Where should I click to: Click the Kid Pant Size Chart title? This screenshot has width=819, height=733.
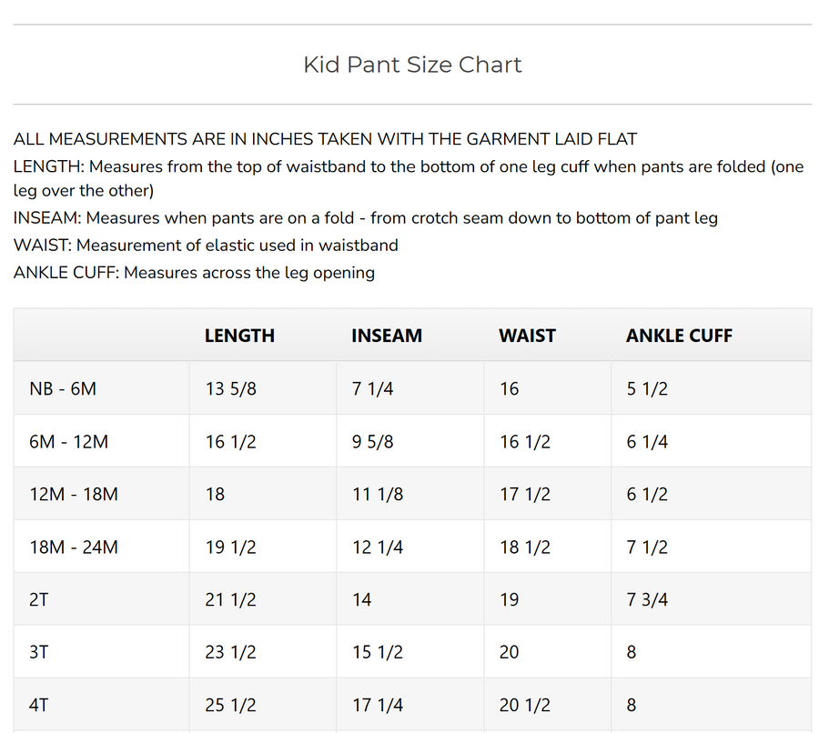point(412,65)
